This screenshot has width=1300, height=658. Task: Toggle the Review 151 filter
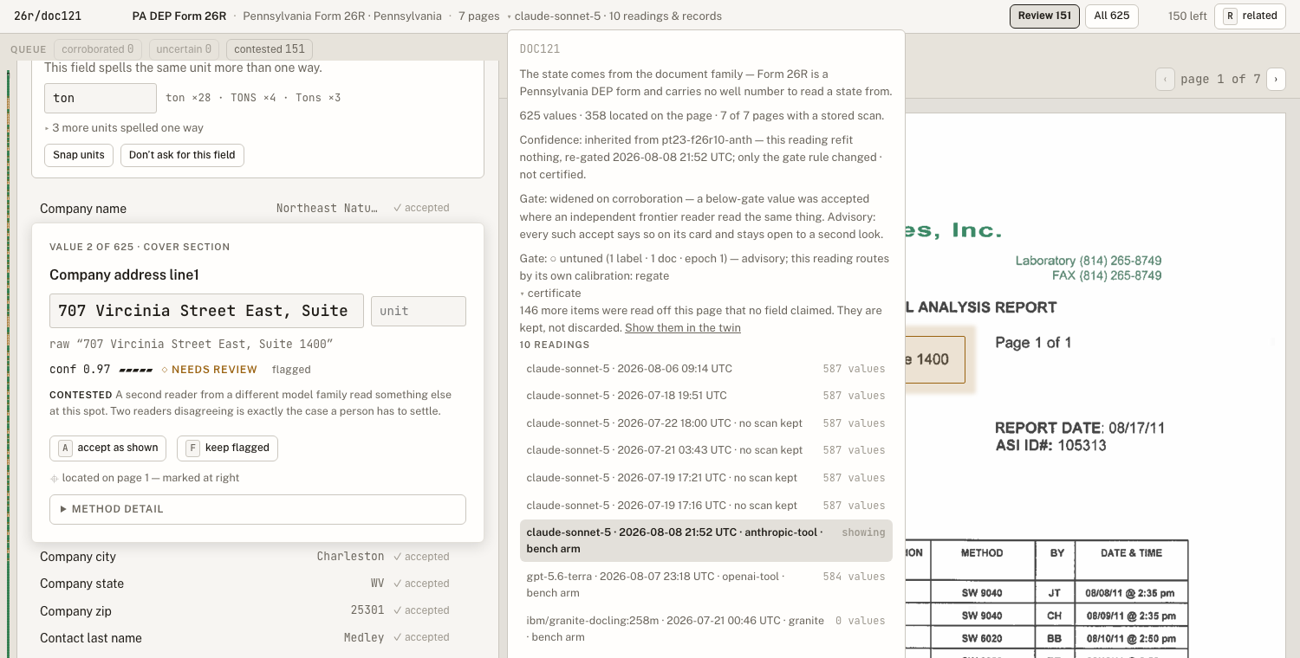click(1044, 16)
